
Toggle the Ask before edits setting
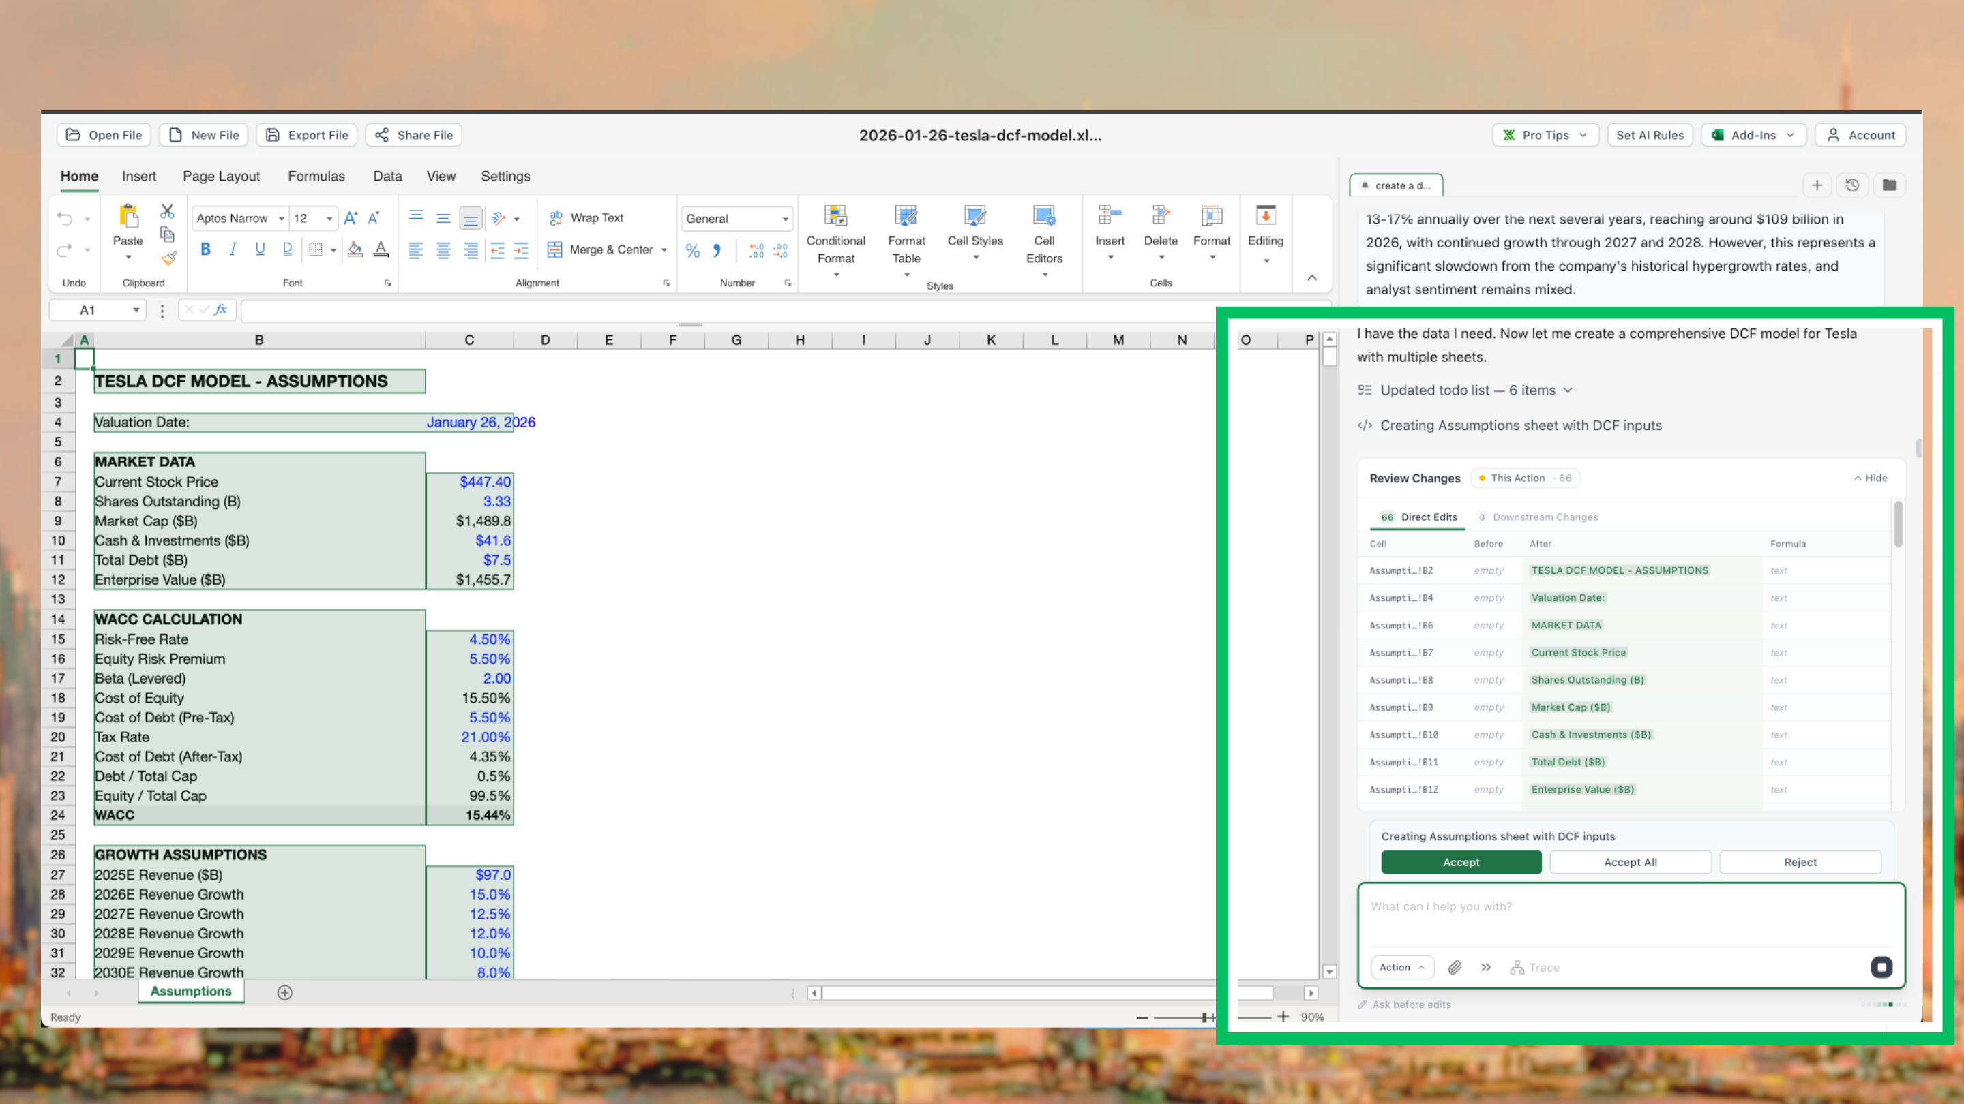pos(1403,1005)
